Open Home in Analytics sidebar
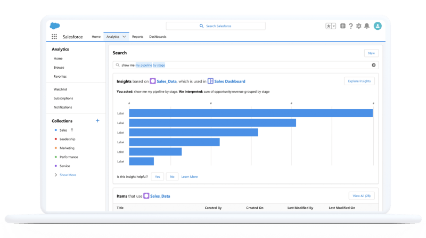 [58, 59]
